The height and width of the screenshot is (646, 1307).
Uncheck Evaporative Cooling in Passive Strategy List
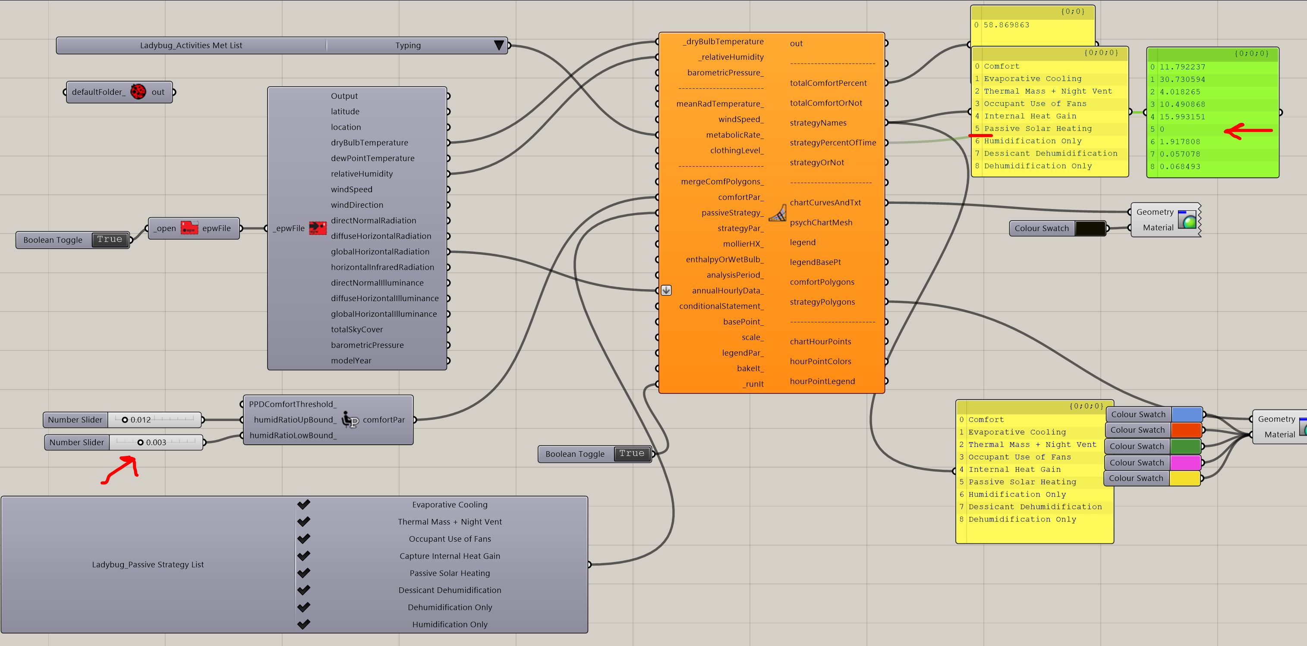(303, 505)
